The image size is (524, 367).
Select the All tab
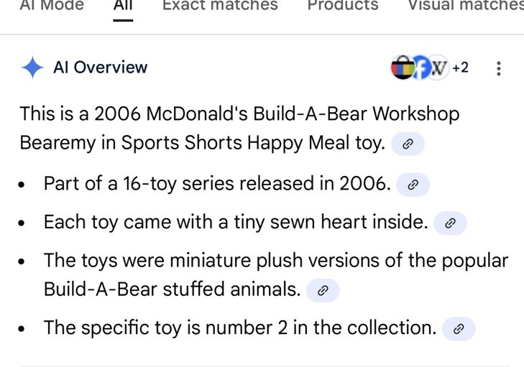[123, 5]
